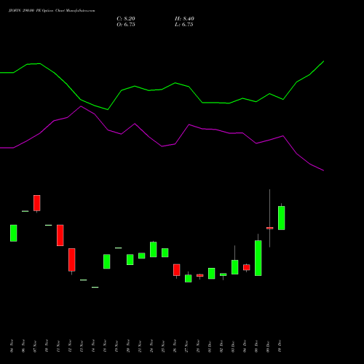
Task: Click the close value C: 8.20
Action: pos(126,19)
